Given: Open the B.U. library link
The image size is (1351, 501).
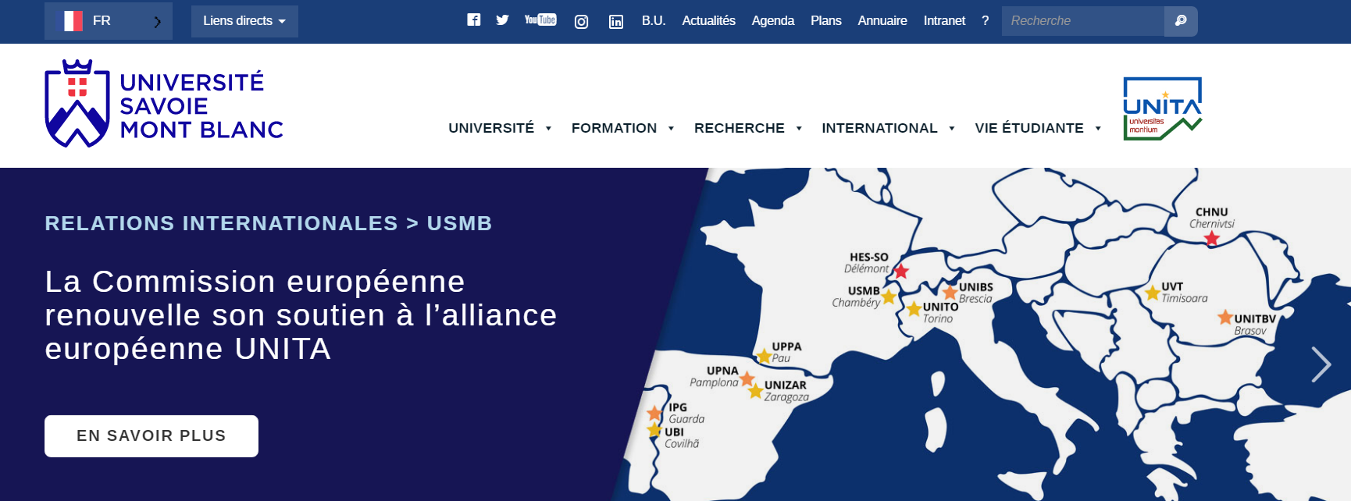Looking at the screenshot, I should [x=654, y=21].
